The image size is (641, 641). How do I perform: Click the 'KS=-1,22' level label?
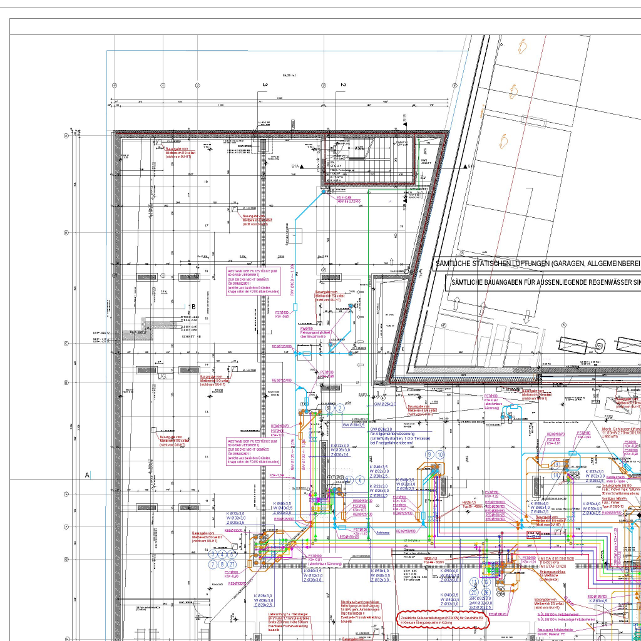point(492,496)
